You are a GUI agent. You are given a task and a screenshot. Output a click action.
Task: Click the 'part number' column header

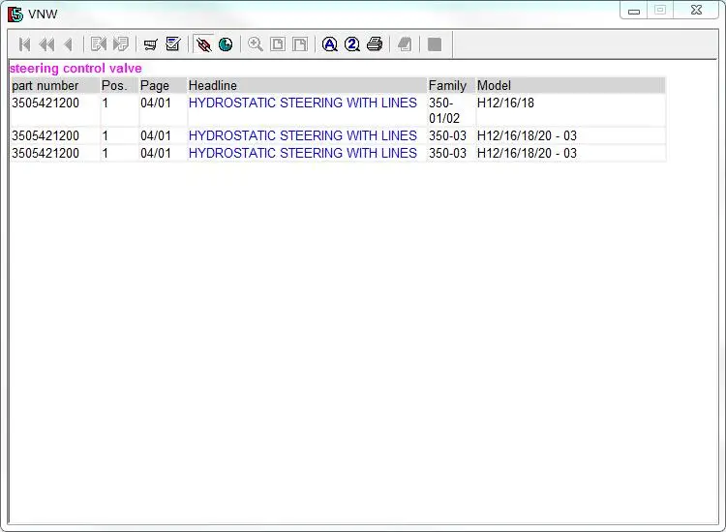click(x=55, y=85)
